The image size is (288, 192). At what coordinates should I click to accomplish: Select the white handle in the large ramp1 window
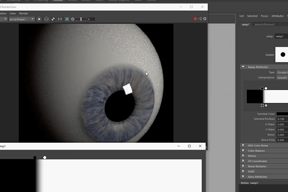pos(45,158)
